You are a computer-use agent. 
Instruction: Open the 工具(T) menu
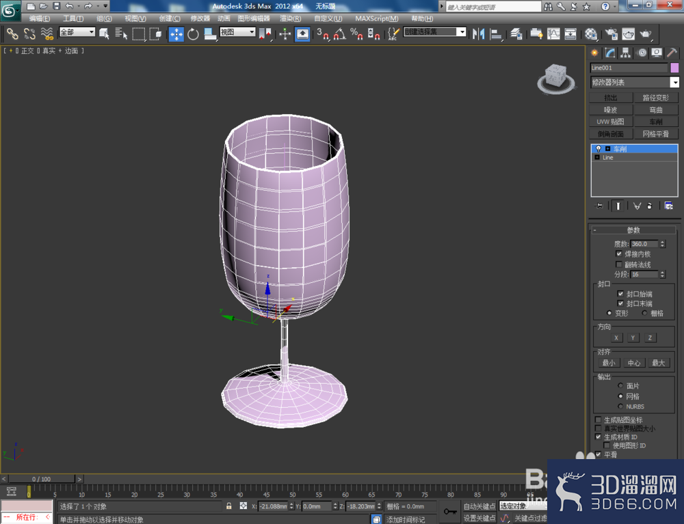click(73, 18)
